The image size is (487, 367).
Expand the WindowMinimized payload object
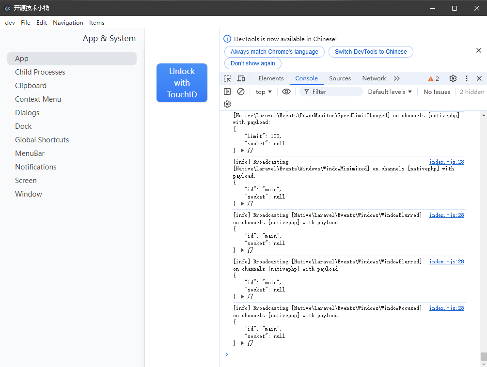[x=243, y=204]
